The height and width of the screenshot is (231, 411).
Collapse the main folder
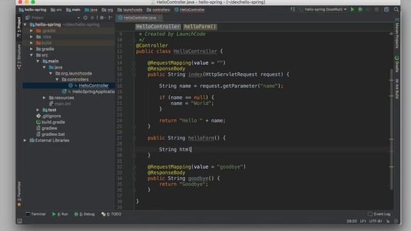38,61
